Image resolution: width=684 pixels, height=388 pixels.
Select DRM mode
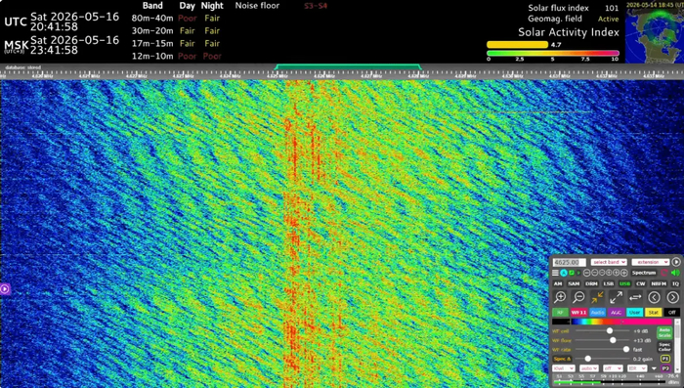tap(591, 283)
